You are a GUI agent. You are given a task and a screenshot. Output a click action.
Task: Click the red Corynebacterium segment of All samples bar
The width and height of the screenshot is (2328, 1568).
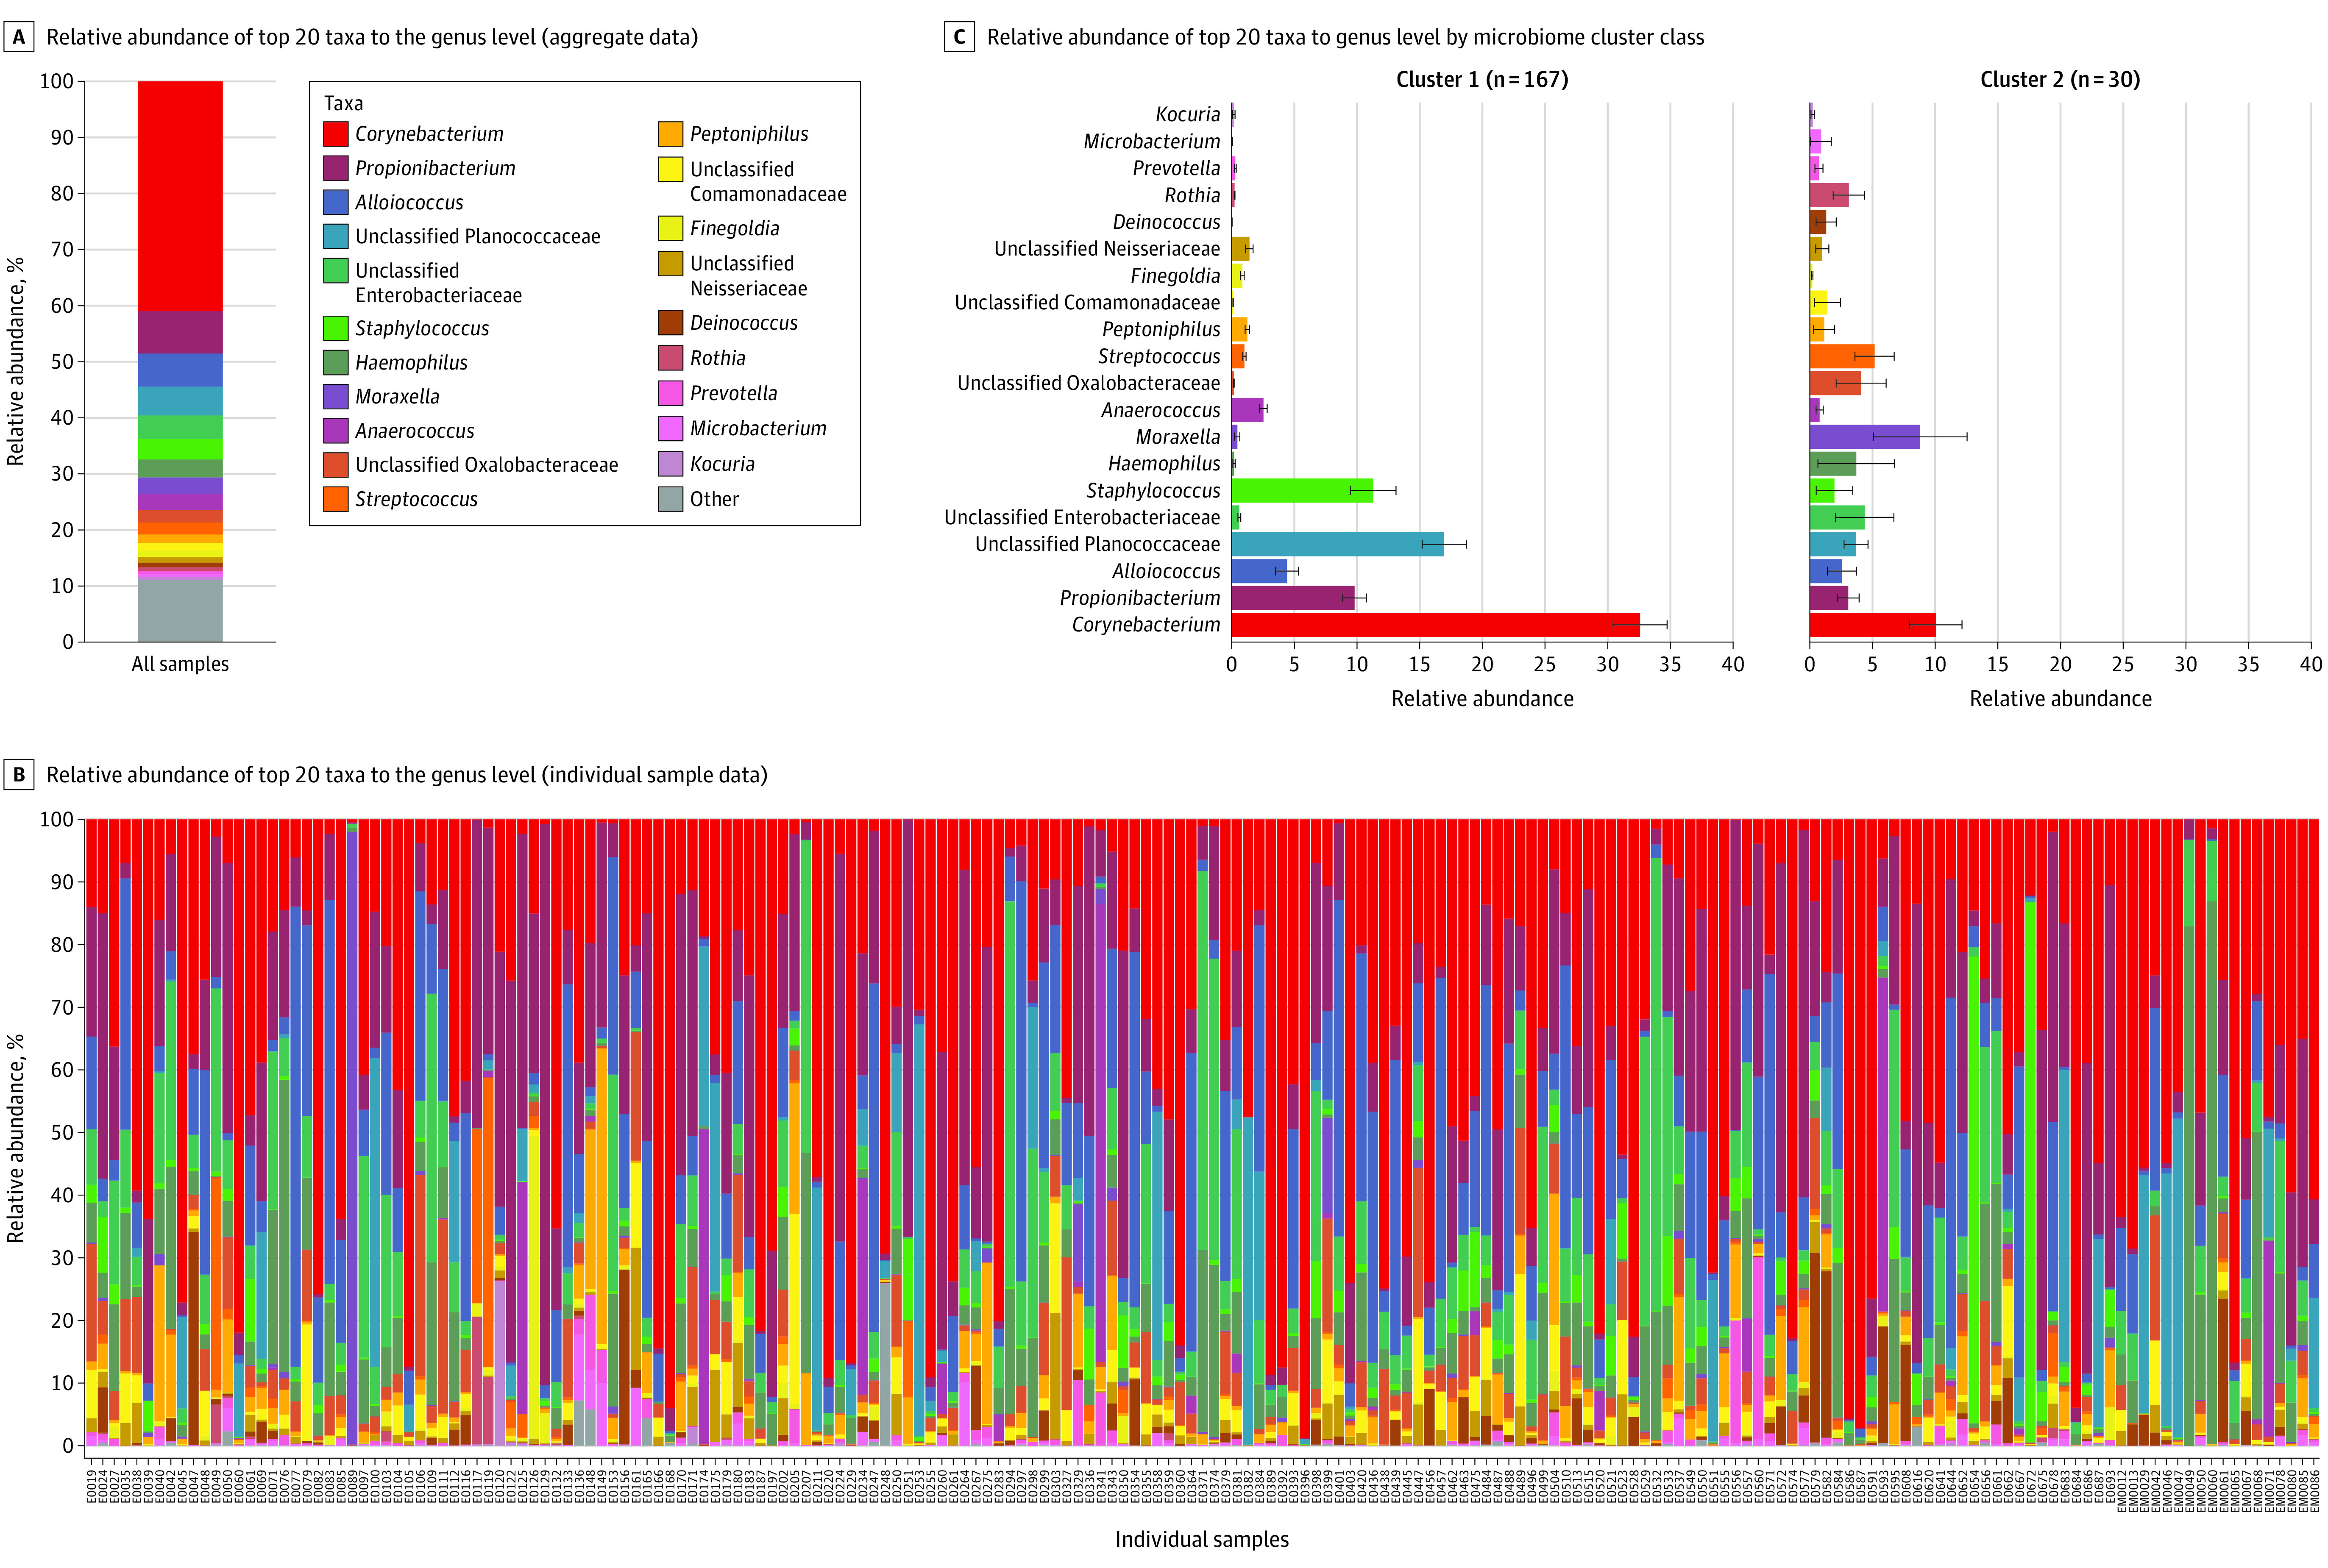[x=180, y=196]
